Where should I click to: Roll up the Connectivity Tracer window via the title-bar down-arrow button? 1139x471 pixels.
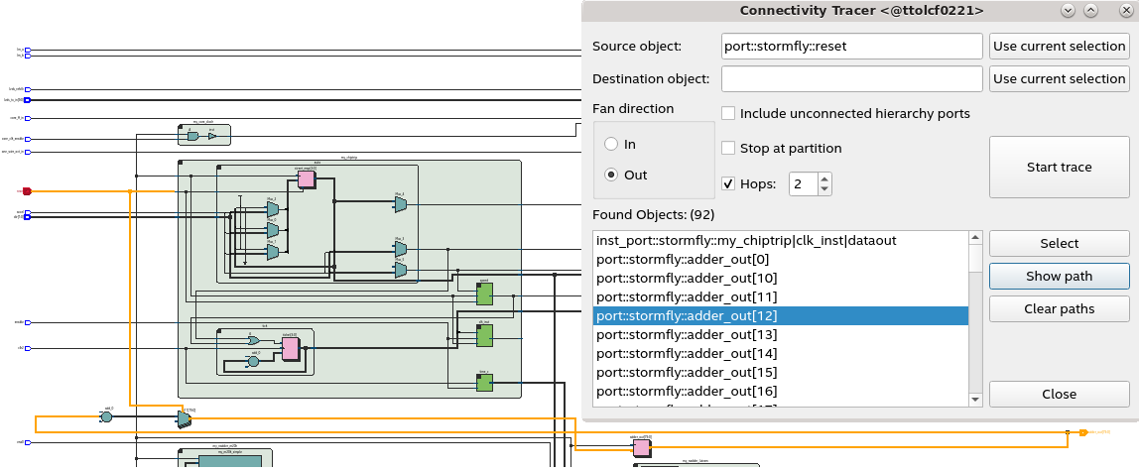coord(1068,10)
